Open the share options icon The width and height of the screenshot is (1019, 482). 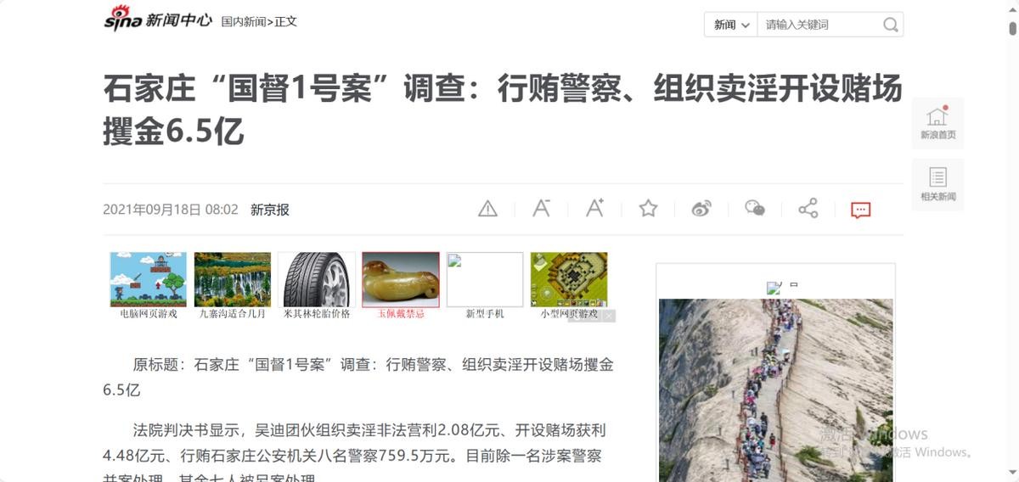point(808,209)
